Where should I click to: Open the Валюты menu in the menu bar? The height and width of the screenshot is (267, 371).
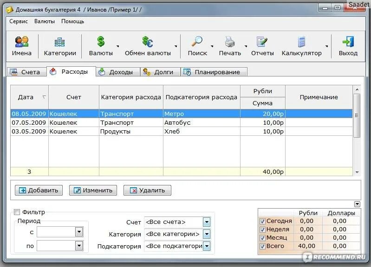(45, 21)
